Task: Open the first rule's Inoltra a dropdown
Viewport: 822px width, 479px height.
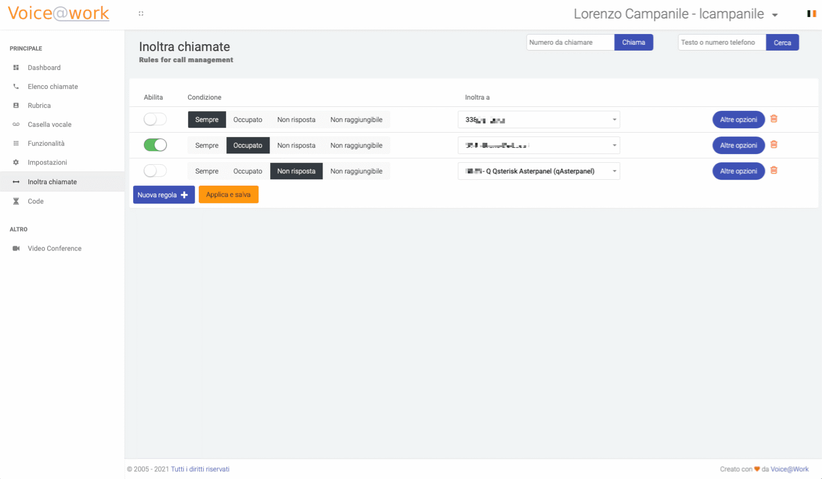Action: pos(539,120)
